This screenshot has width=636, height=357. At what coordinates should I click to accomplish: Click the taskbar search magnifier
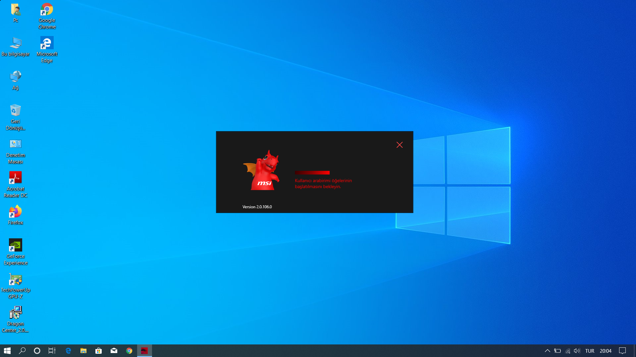[22, 351]
